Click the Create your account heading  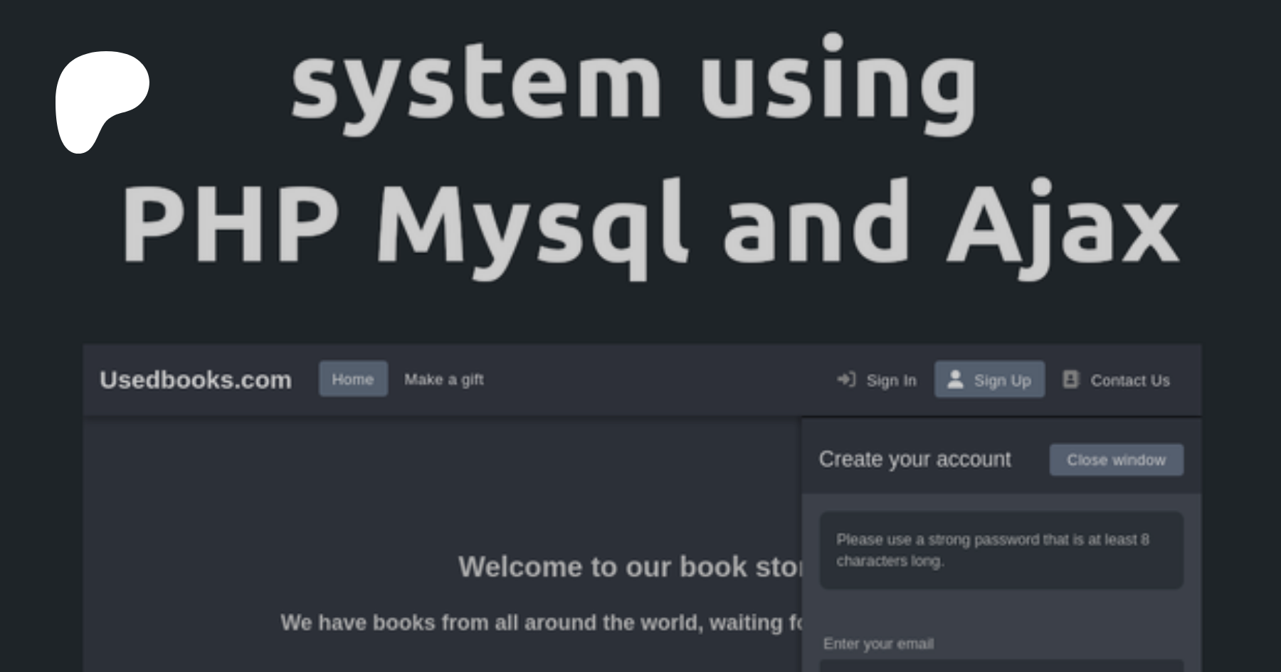pos(914,459)
